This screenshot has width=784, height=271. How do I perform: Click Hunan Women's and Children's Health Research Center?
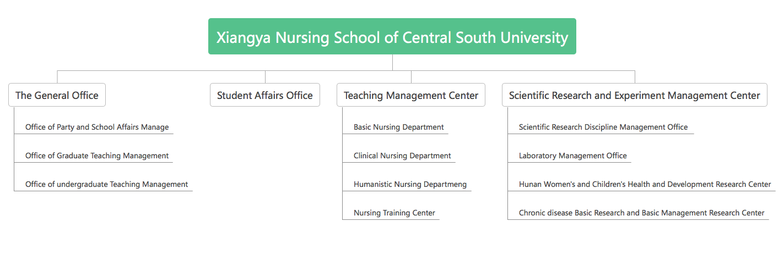(x=645, y=184)
